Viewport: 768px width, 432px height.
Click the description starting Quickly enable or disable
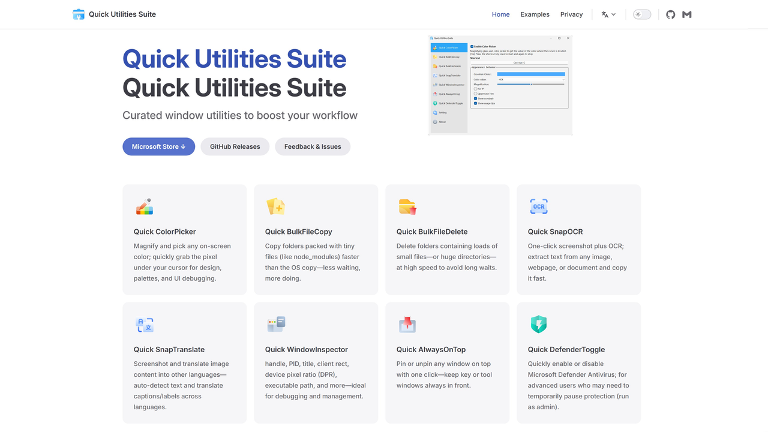[578, 385]
